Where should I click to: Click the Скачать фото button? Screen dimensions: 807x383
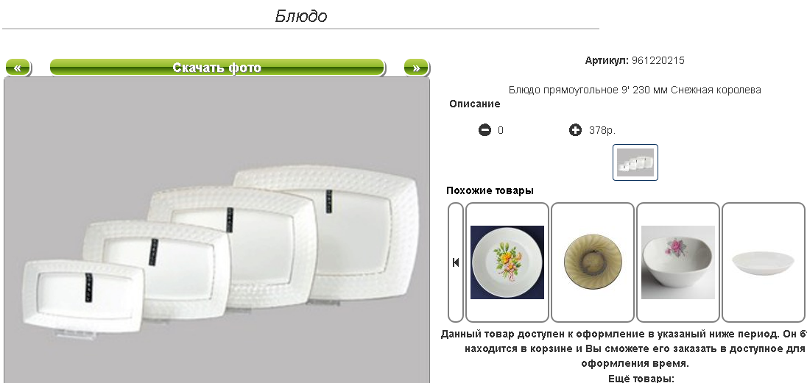[217, 68]
